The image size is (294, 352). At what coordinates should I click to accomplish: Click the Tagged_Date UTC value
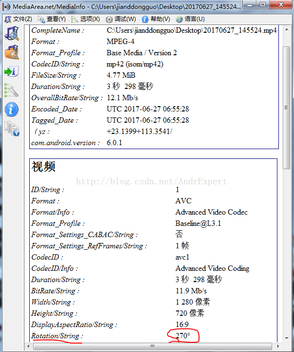148,120
